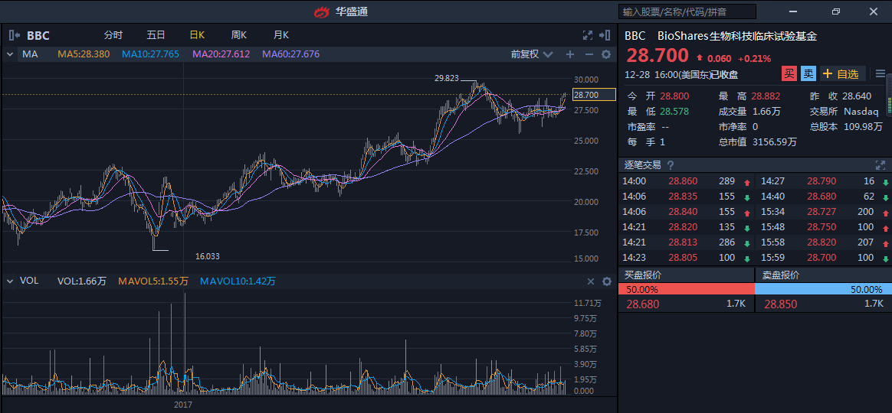Click the red 买 buy button

pyautogui.click(x=789, y=73)
